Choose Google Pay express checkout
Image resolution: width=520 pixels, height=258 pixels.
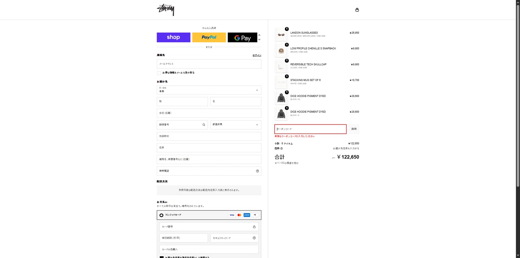pos(242,37)
